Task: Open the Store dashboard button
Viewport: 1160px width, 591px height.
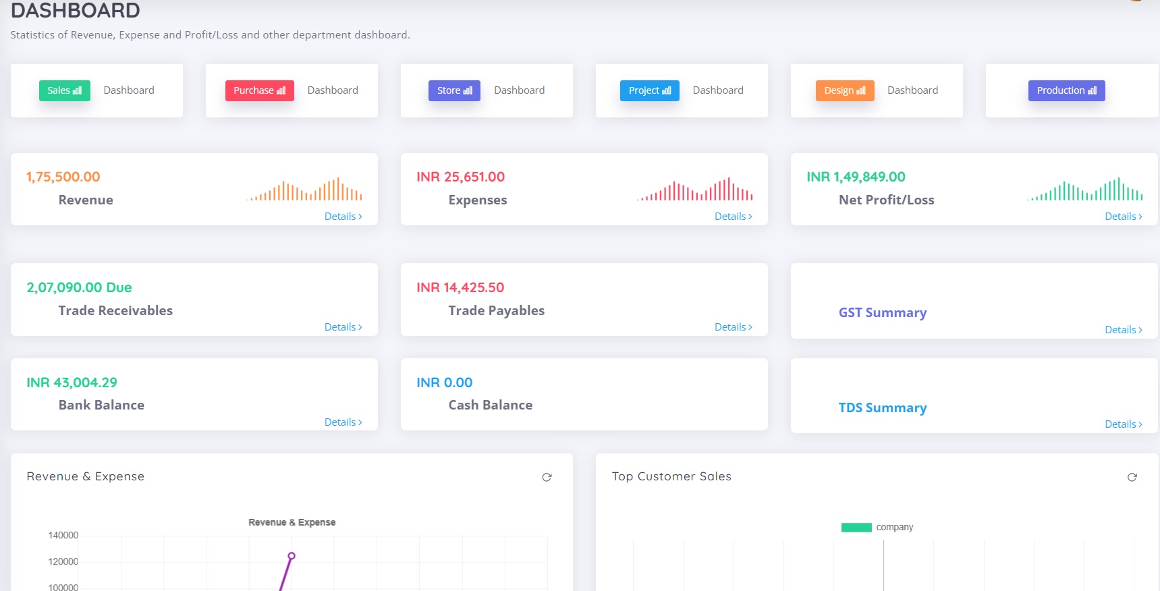Action: coord(454,90)
